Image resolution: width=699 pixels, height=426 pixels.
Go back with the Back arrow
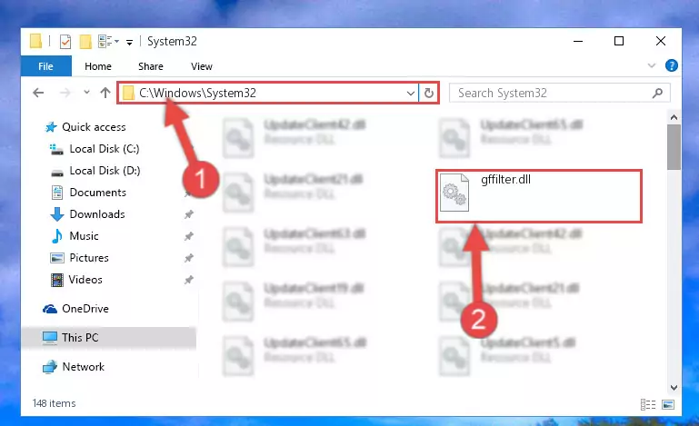[38, 93]
